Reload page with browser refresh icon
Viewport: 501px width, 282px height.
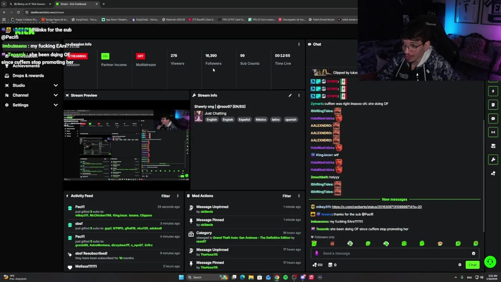coord(18,12)
